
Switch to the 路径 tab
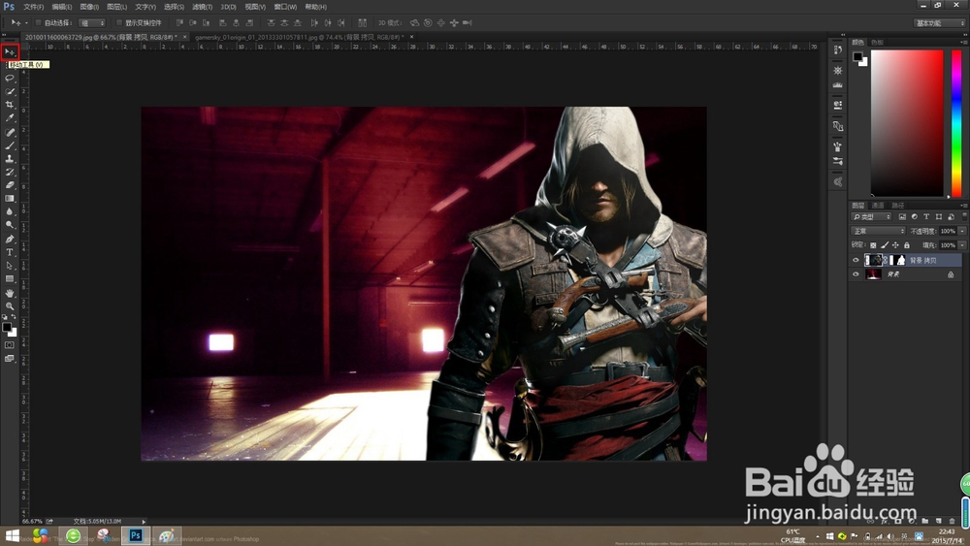coord(898,206)
